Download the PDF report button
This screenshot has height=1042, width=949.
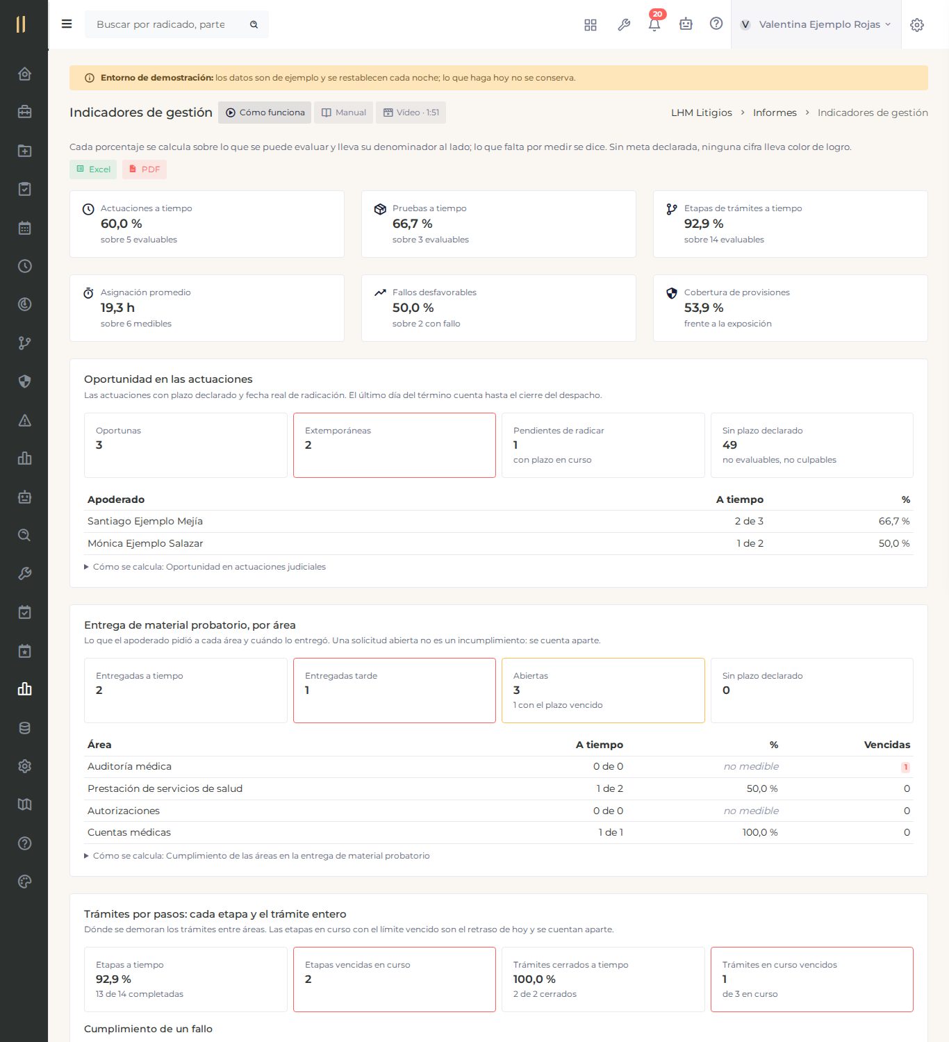tap(145, 169)
